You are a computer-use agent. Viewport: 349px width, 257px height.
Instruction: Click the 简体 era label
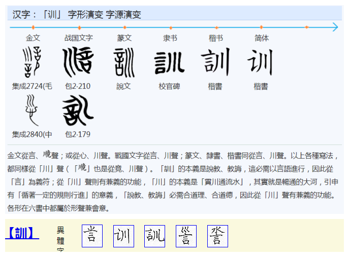point(262,38)
